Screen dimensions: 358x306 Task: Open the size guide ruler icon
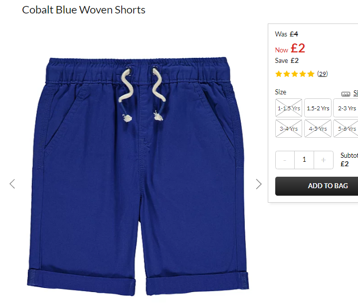[346, 94]
